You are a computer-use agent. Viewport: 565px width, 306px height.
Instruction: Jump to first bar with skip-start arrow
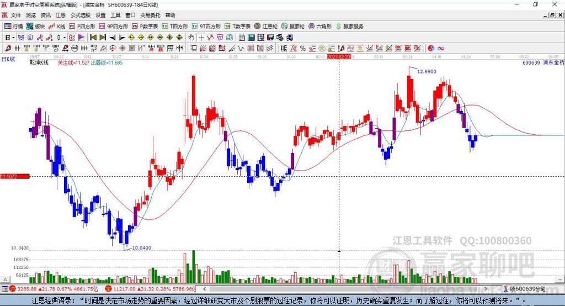[x=93, y=38]
